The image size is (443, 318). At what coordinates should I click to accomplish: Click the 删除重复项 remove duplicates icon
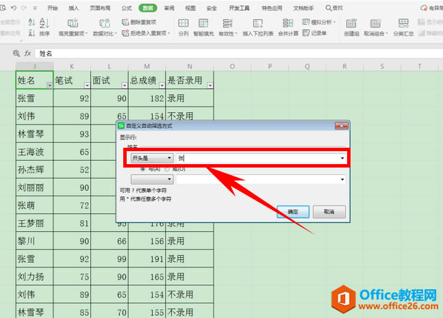click(125, 22)
